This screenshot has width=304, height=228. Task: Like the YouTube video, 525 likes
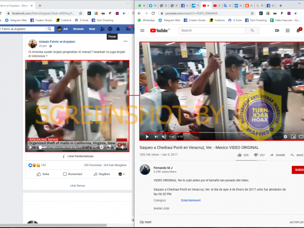tap(243, 155)
